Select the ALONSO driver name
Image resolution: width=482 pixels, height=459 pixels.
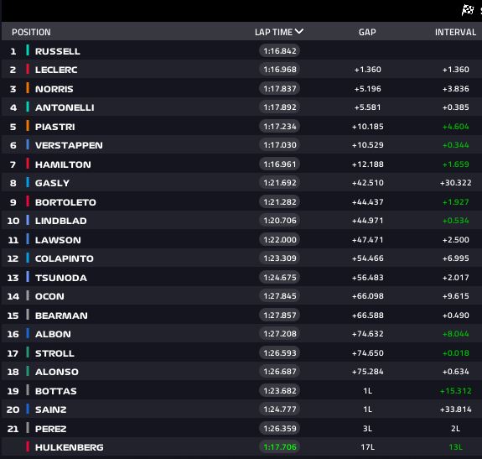click(57, 372)
